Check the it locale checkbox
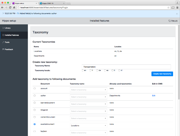 pos(113,70)
